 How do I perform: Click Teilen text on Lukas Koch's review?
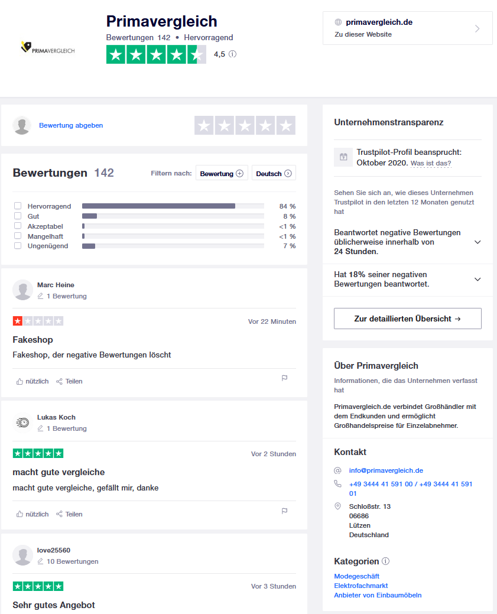(74, 514)
